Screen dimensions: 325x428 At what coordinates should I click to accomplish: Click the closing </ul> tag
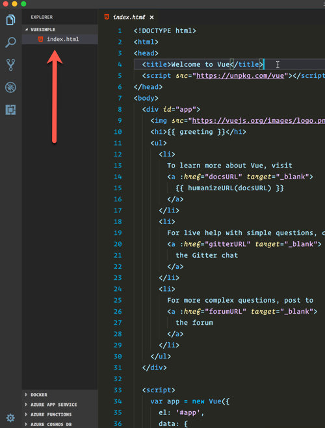(161, 356)
